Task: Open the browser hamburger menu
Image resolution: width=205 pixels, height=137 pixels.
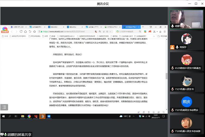Action: [x=165, y=32]
